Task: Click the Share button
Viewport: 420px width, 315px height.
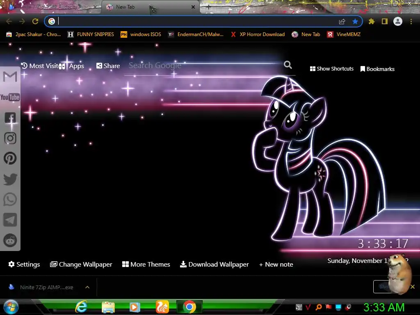Action: click(108, 66)
